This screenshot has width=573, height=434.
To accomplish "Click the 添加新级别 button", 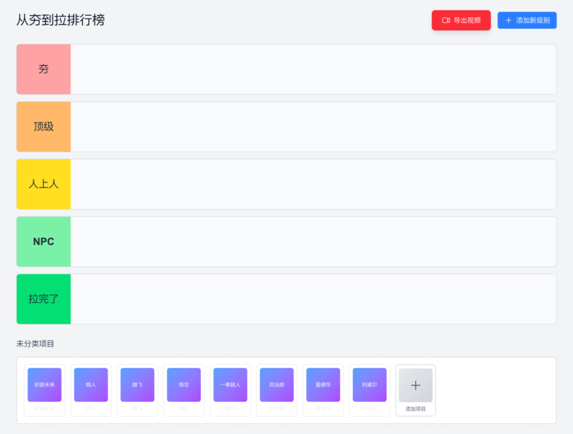I will coord(527,20).
